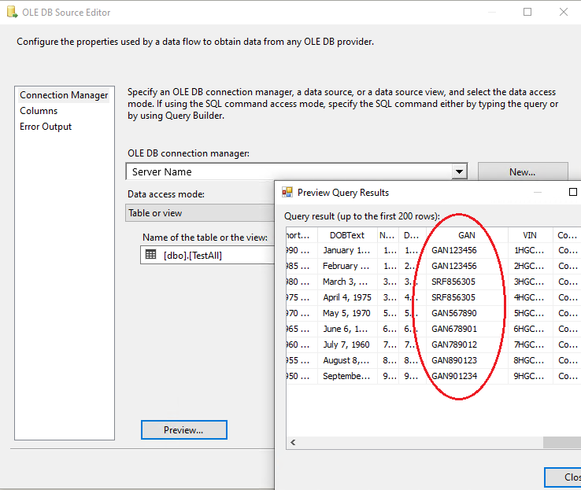Click the OLE DB Source Editor title icon
581x490 pixels.
10,13
